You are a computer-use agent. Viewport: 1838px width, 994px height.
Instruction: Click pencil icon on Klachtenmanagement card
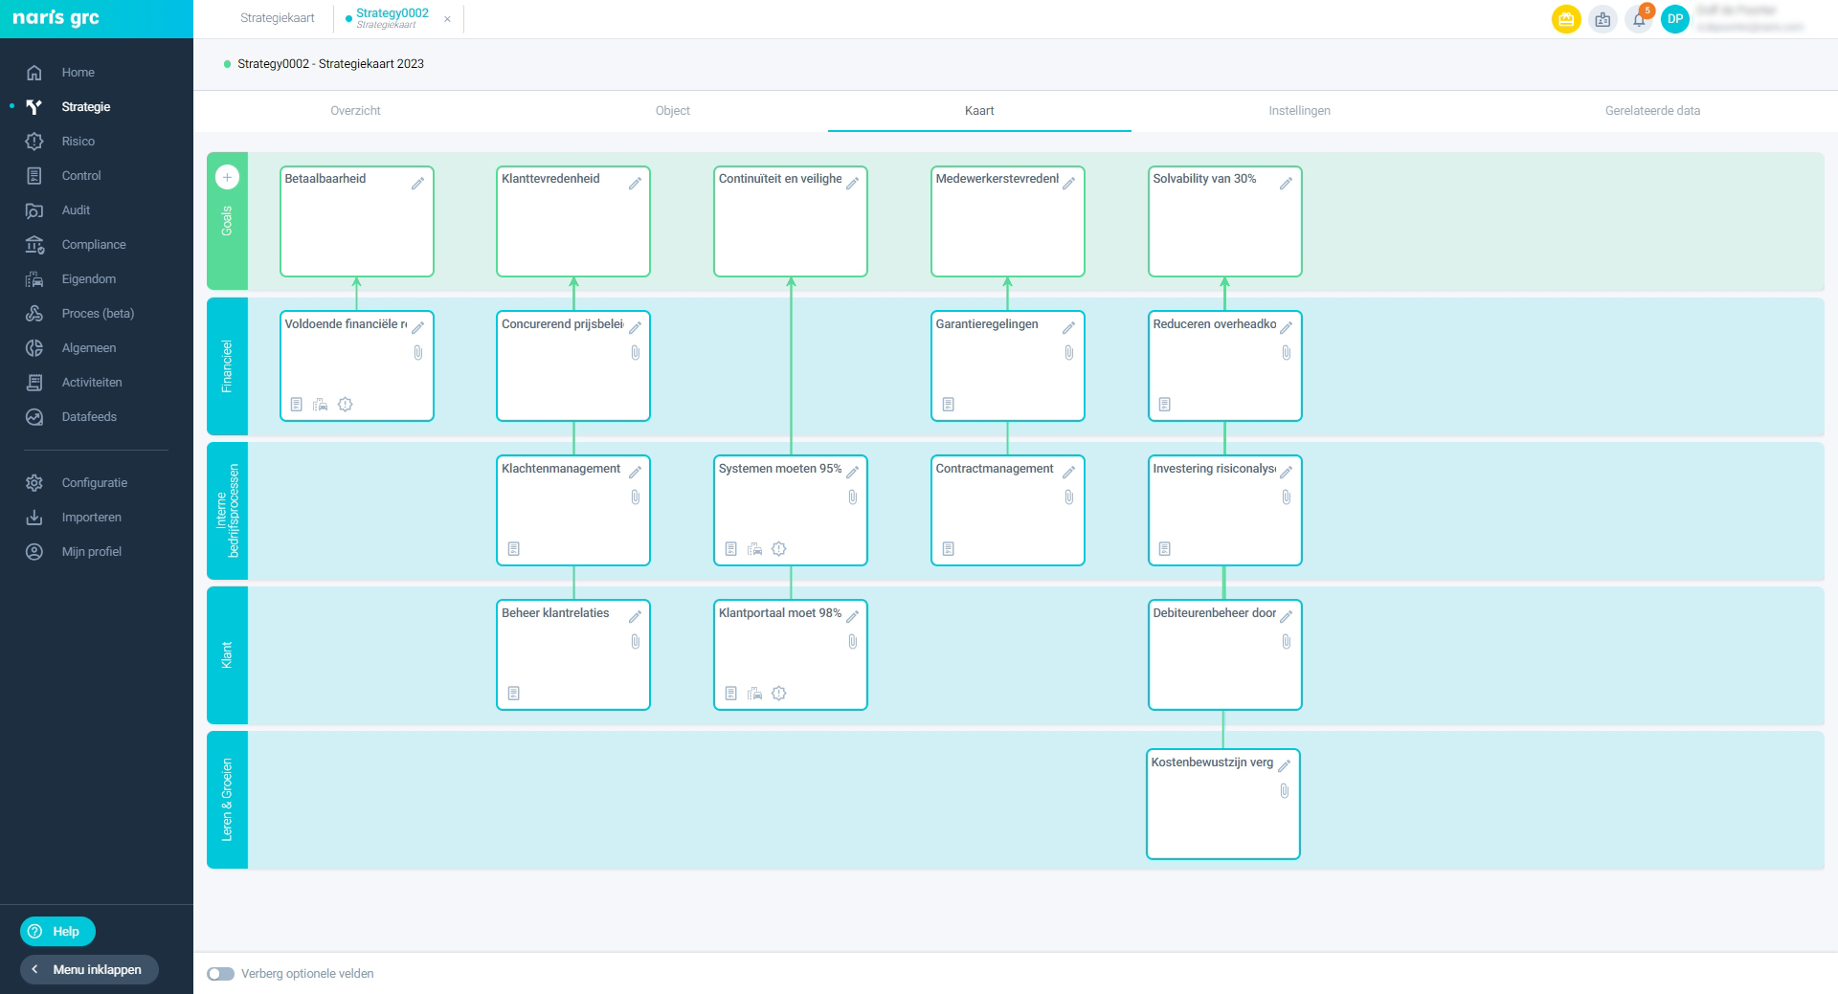coord(635,473)
